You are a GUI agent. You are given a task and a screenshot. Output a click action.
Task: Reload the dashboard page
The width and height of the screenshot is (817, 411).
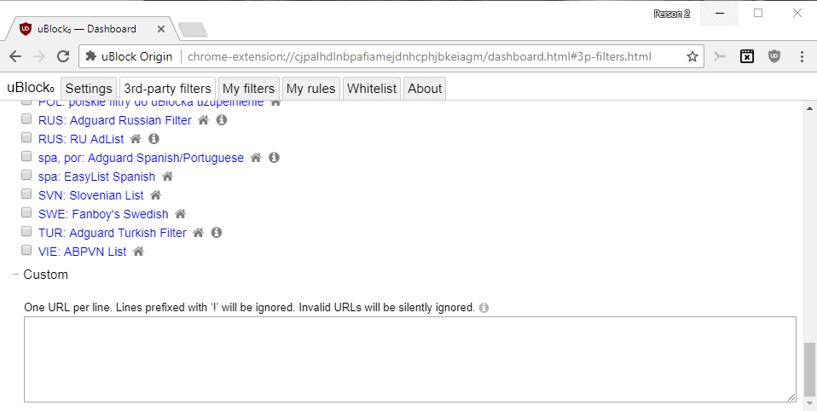[63, 57]
